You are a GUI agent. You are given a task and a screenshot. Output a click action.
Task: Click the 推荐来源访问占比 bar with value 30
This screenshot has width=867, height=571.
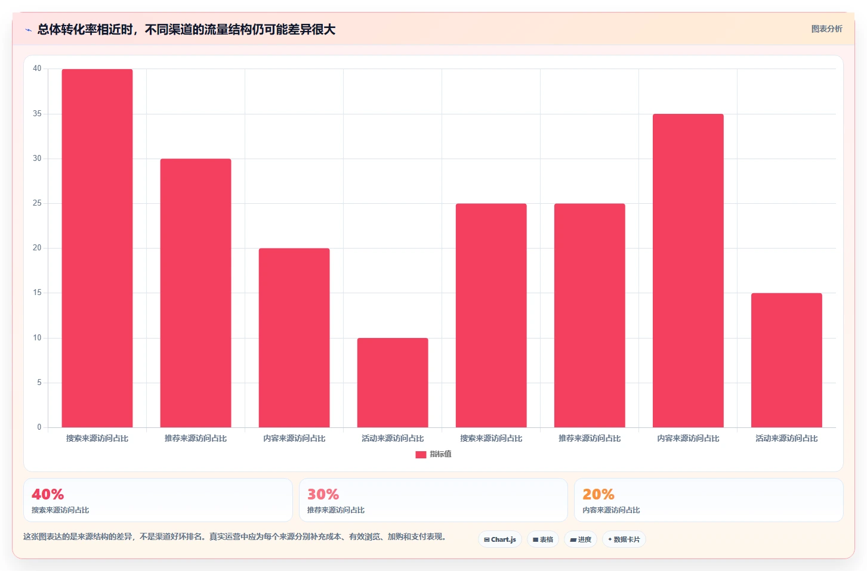(196, 293)
